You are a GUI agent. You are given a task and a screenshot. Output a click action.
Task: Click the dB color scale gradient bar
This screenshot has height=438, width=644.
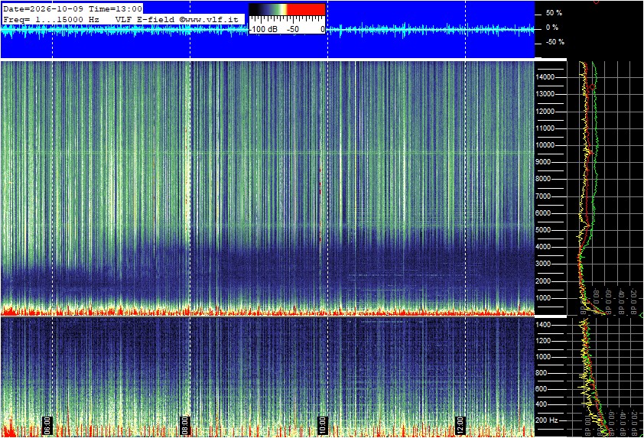[x=287, y=10]
